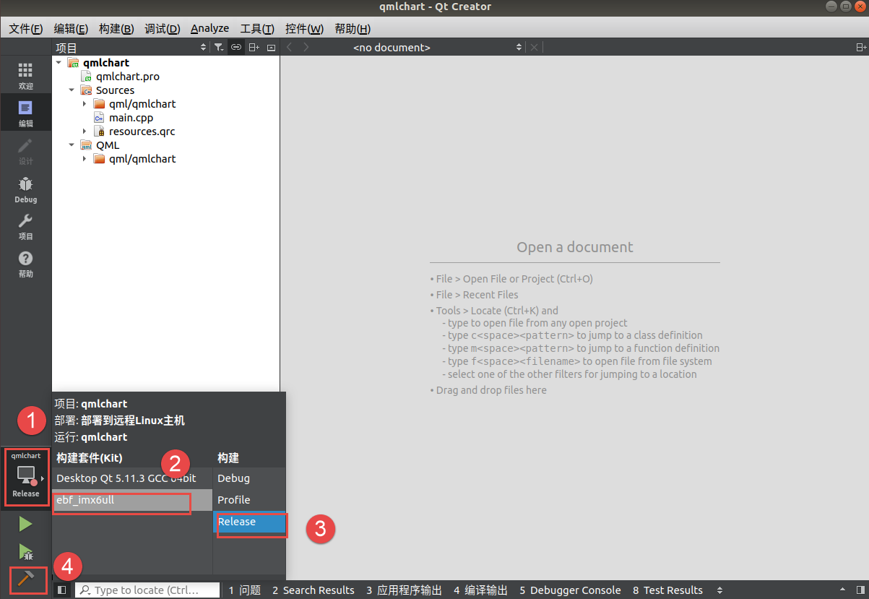Split the editor area with the split icon
This screenshot has width=869, height=599.
(860, 48)
